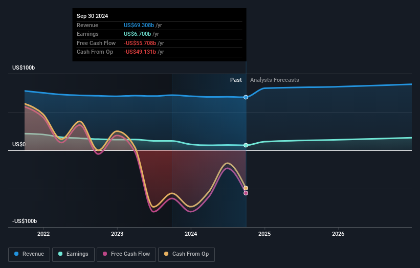Toggle the Earnings legend button
Viewport: 420px width, 268px height.
(73, 254)
